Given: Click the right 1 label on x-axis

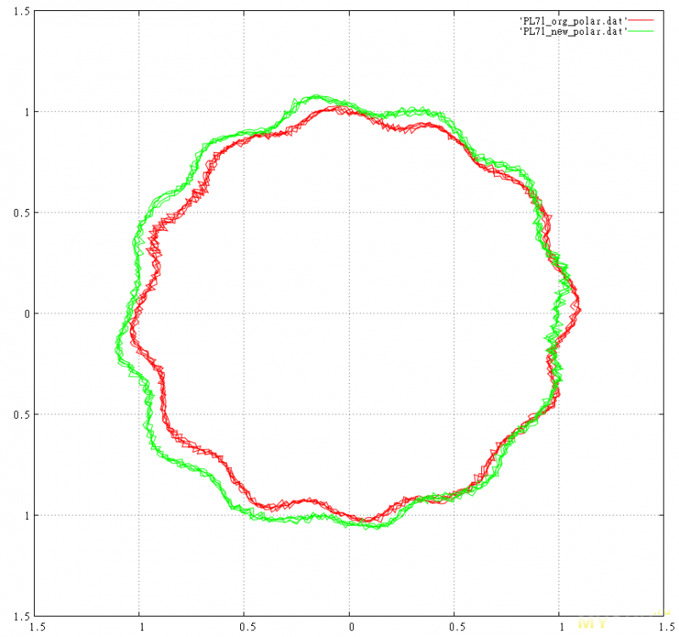Looking at the screenshot, I should coord(558,627).
